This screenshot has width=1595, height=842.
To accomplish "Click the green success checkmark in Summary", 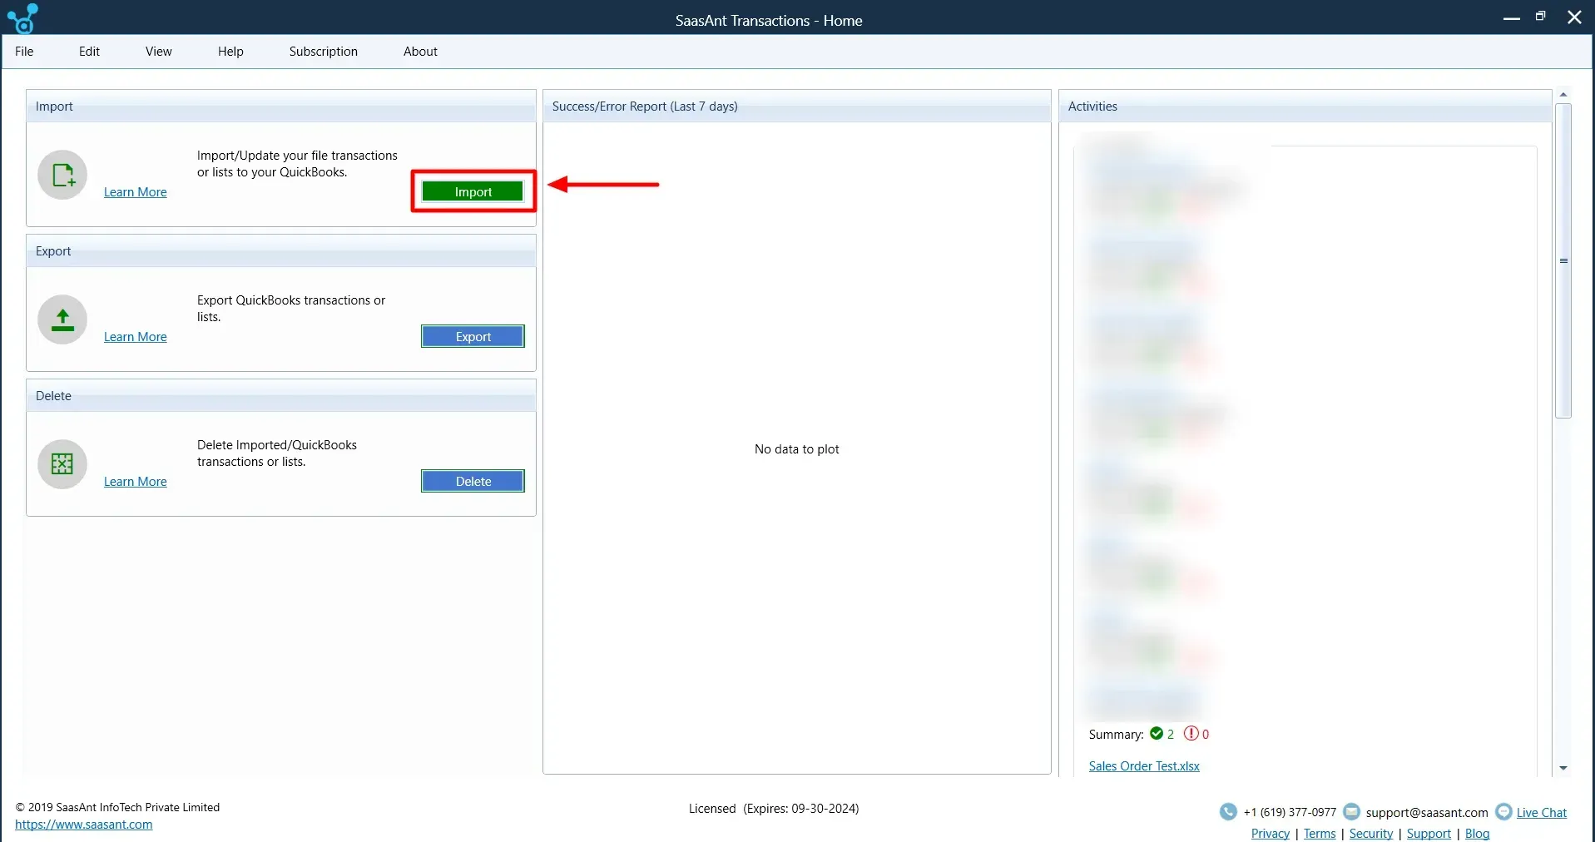I will [1157, 734].
